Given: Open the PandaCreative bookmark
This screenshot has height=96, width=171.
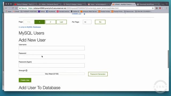Looking at the screenshot, I should point(63,11).
